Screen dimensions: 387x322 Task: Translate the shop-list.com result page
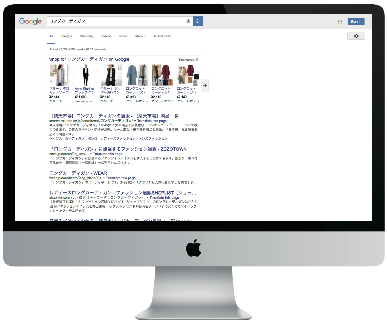(x=164, y=198)
